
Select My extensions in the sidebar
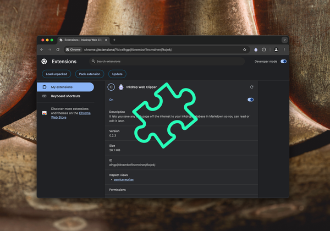(x=65, y=87)
